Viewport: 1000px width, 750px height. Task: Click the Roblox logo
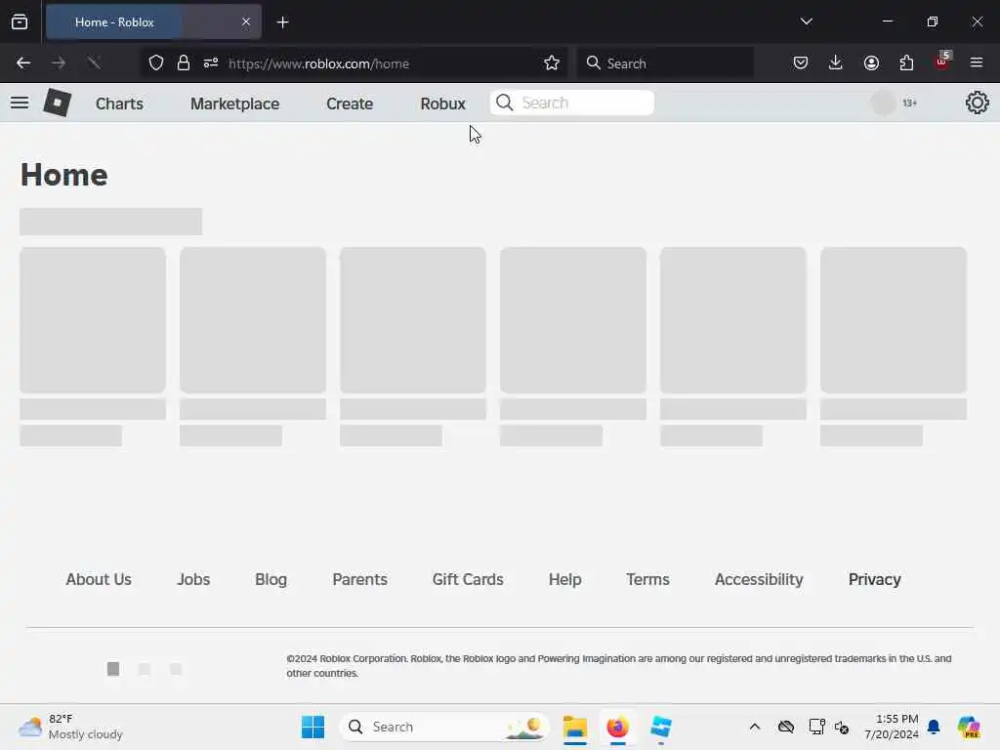coord(58,103)
